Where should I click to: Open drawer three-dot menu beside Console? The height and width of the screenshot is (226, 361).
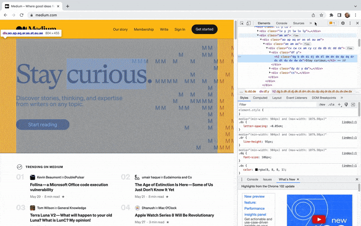tap(242, 179)
